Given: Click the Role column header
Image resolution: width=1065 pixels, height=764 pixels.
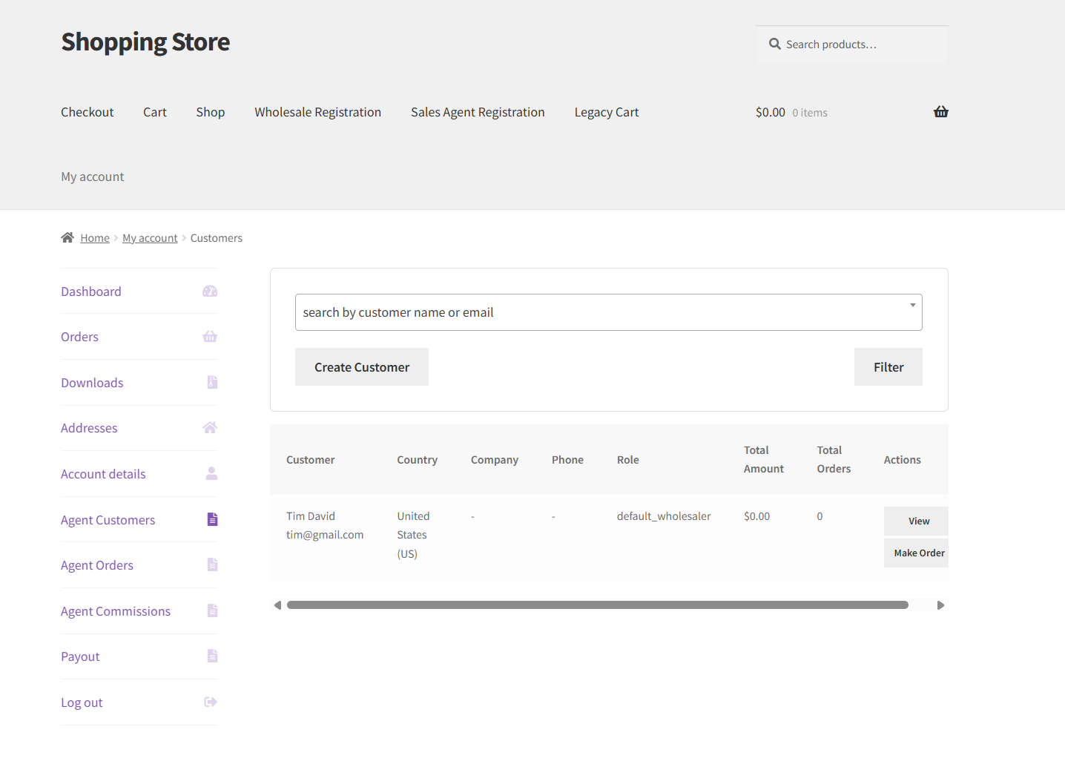Looking at the screenshot, I should pos(628,460).
